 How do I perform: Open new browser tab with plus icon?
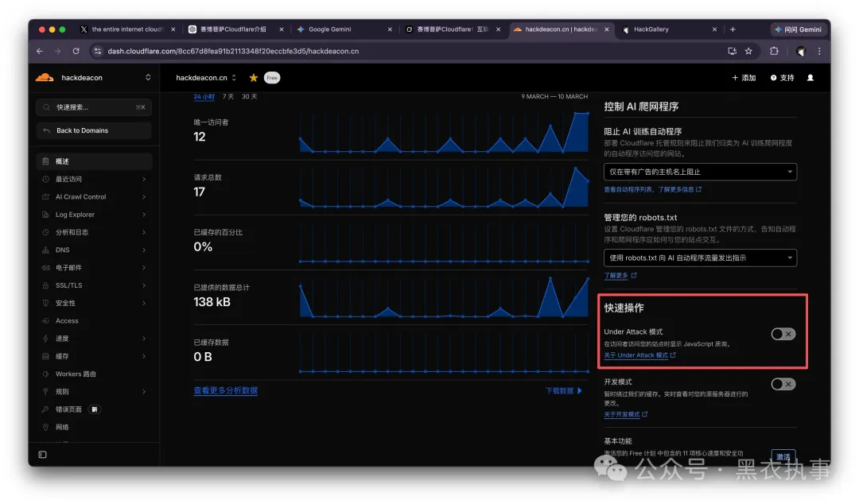[x=733, y=29]
